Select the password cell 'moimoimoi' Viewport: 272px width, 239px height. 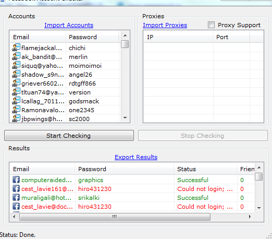[85, 66]
